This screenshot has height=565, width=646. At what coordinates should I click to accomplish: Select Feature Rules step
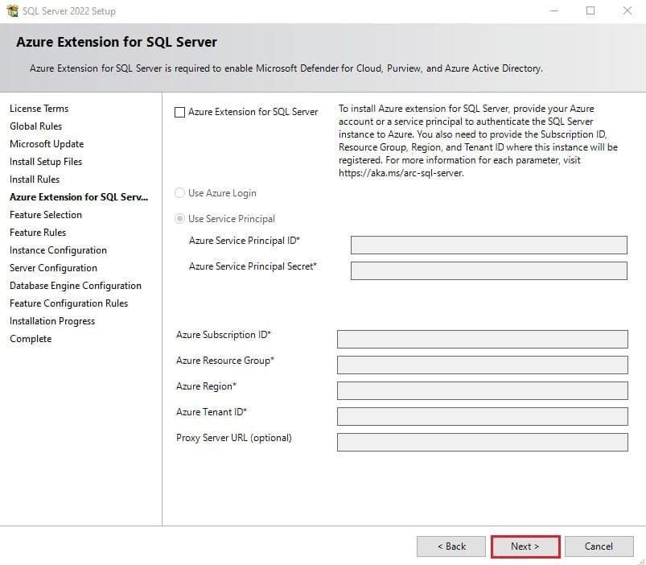tap(38, 233)
